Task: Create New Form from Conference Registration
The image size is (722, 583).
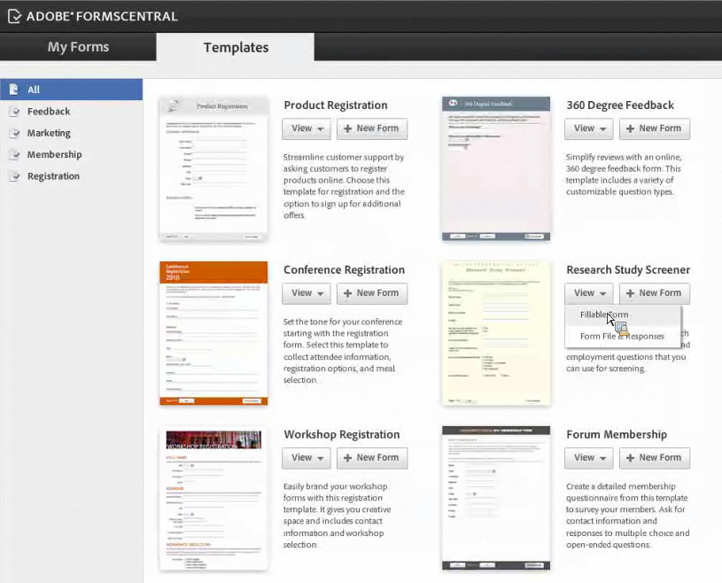Action: pos(372,293)
